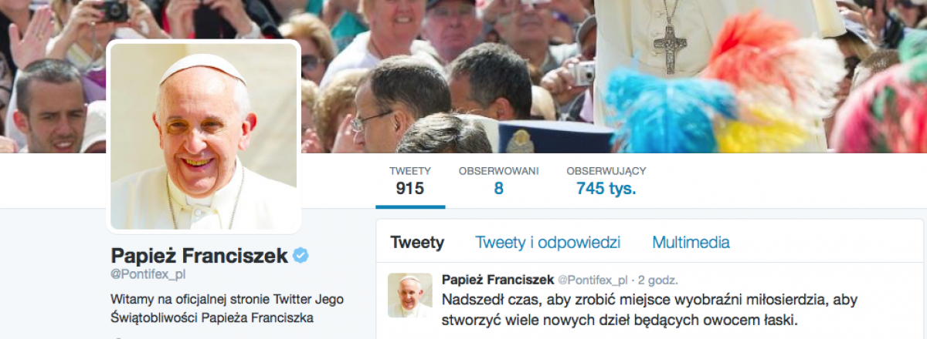
Task: Select the Tweety timeline tab
Action: click(x=417, y=243)
